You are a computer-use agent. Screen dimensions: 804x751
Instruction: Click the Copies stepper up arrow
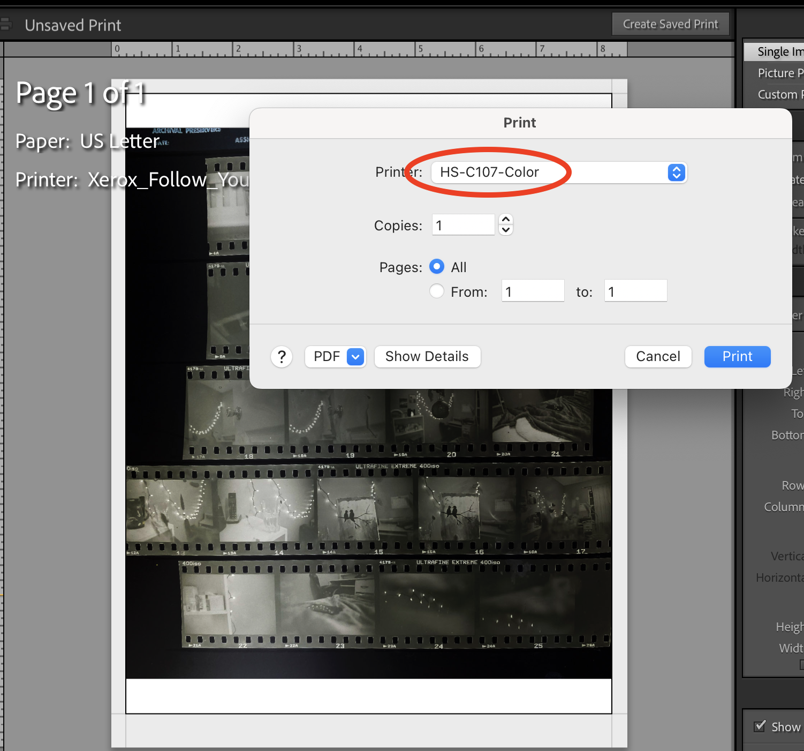click(505, 219)
